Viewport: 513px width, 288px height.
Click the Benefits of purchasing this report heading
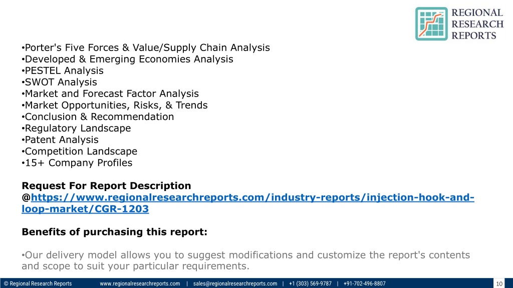click(x=115, y=232)
